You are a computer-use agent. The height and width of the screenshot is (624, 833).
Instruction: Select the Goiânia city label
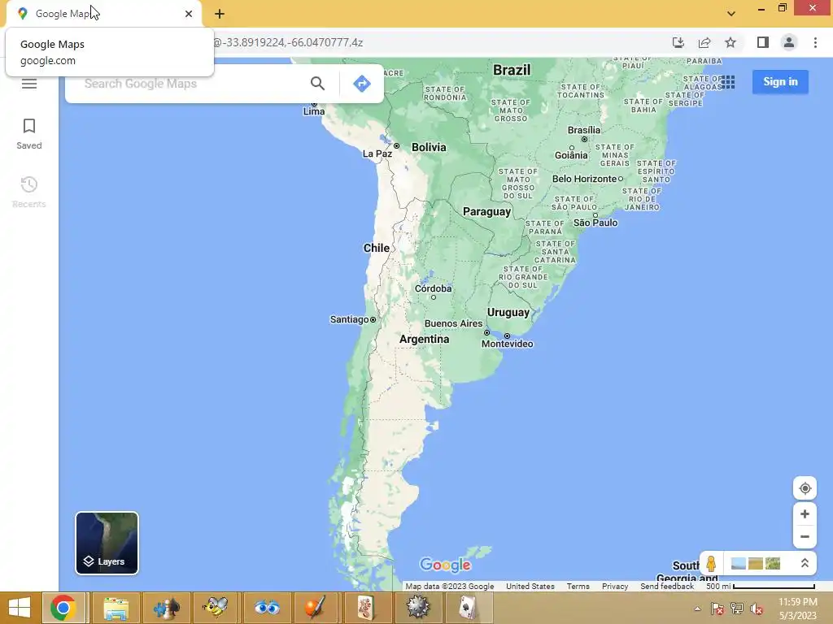571,155
